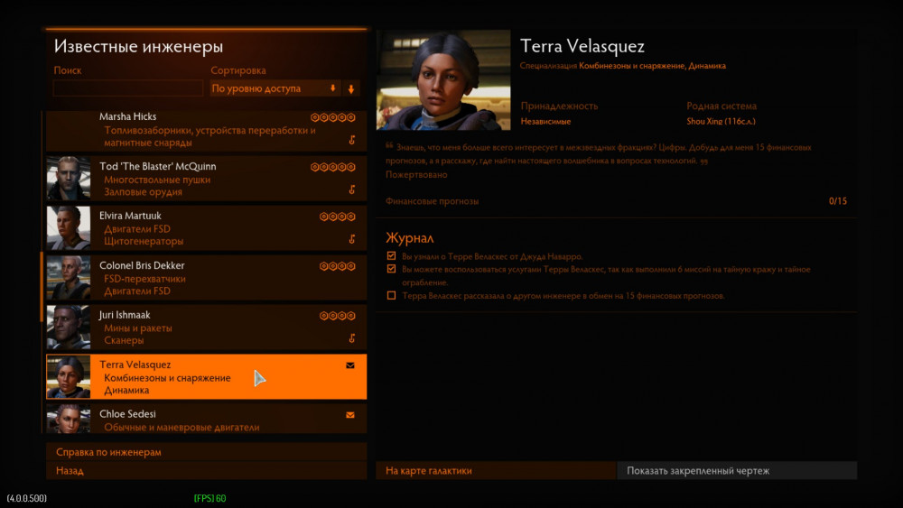Image resolution: width=903 pixels, height=508 pixels.
Task: Open 'Справка по инженерам' help
Action: pyautogui.click(x=206, y=452)
